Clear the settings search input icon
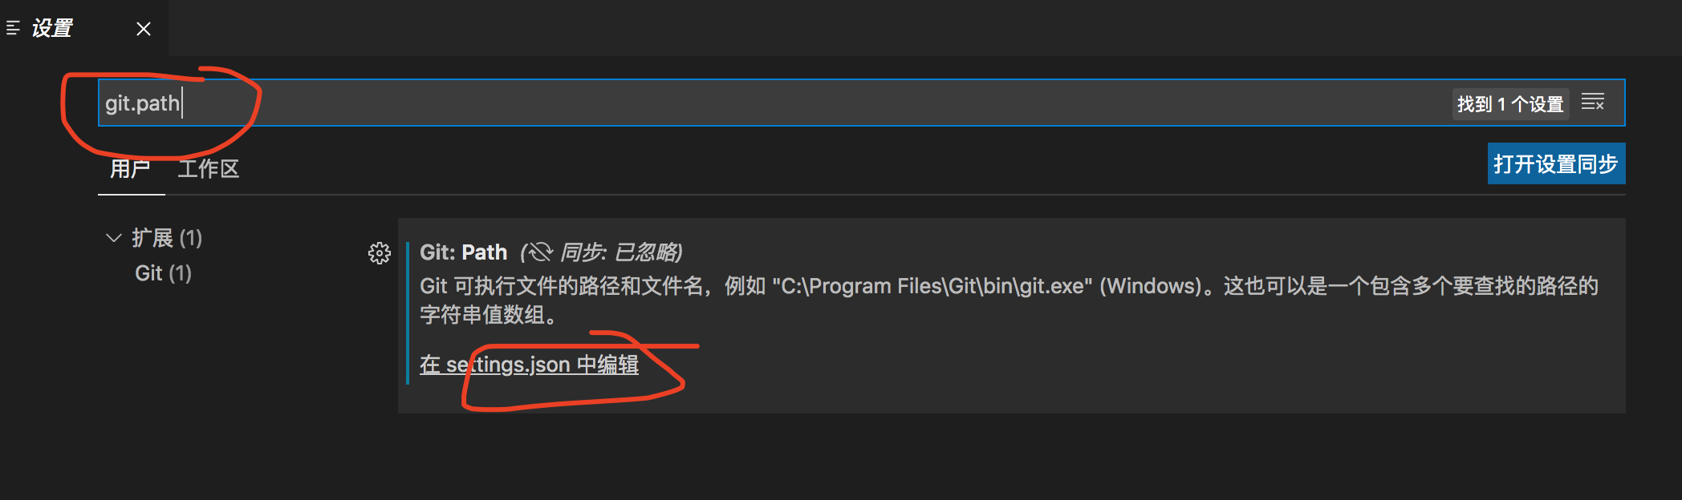Image resolution: width=1682 pixels, height=500 pixels. point(1593,103)
